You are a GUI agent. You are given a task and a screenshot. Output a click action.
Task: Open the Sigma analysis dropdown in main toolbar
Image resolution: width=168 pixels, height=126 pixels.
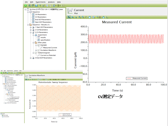pos(59,5)
